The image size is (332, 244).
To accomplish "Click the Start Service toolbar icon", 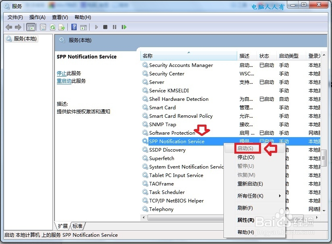I will click(96, 27).
